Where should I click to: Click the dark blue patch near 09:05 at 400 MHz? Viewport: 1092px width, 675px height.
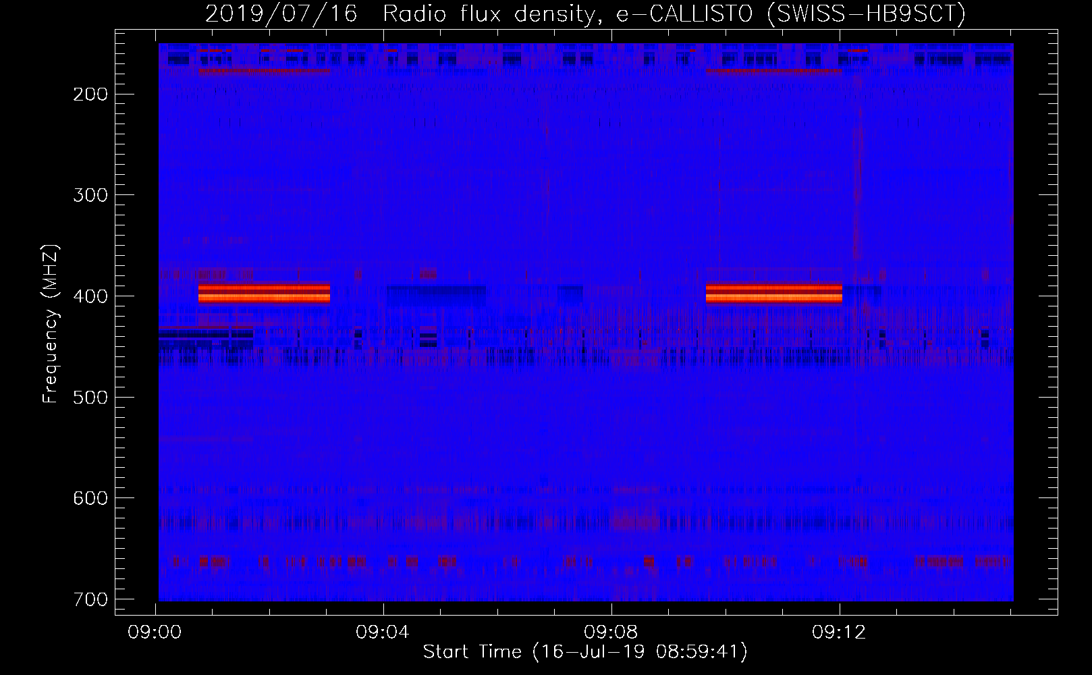(436, 295)
